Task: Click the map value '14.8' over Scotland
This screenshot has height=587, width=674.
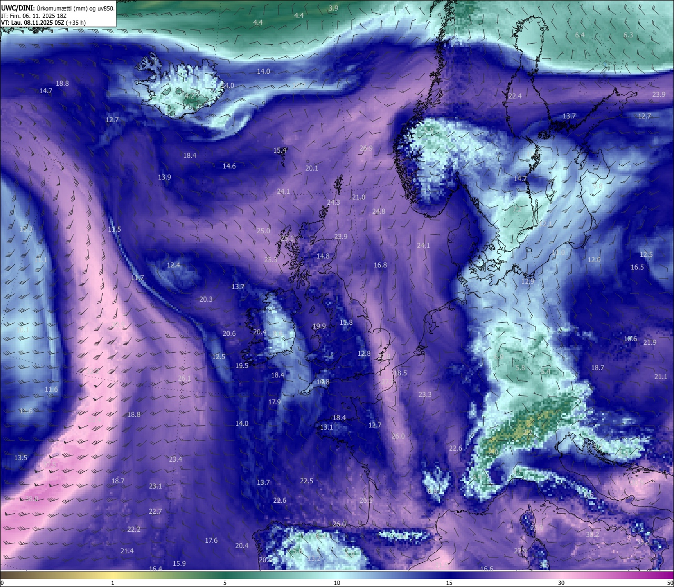Action: [x=323, y=256]
